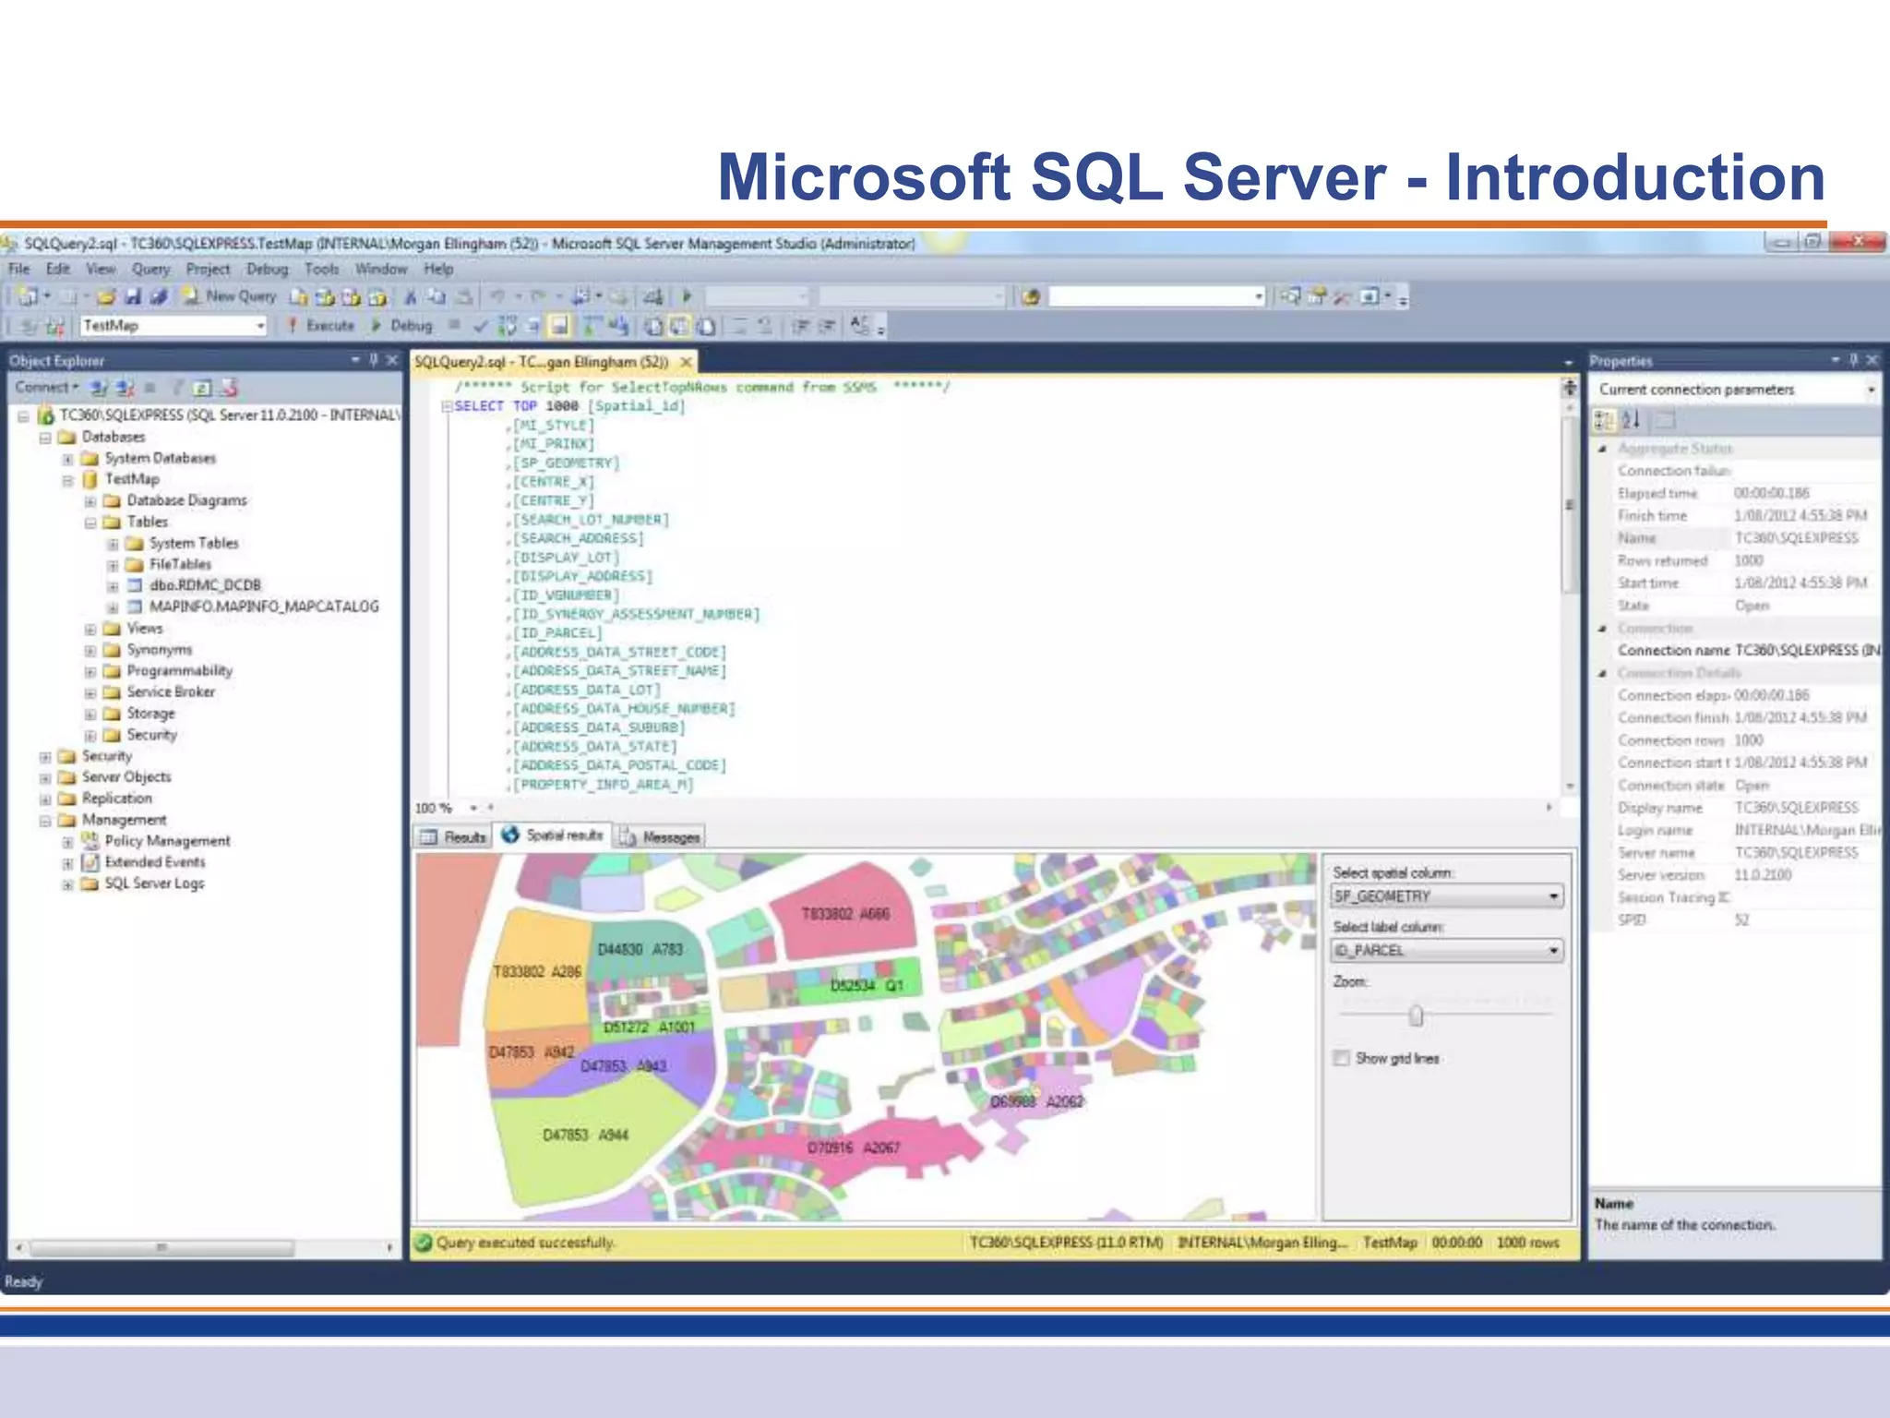
Task: Click Object Explorer disconnect icon
Action: pos(126,388)
